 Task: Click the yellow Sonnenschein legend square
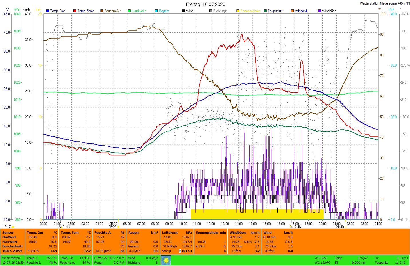click(238, 11)
